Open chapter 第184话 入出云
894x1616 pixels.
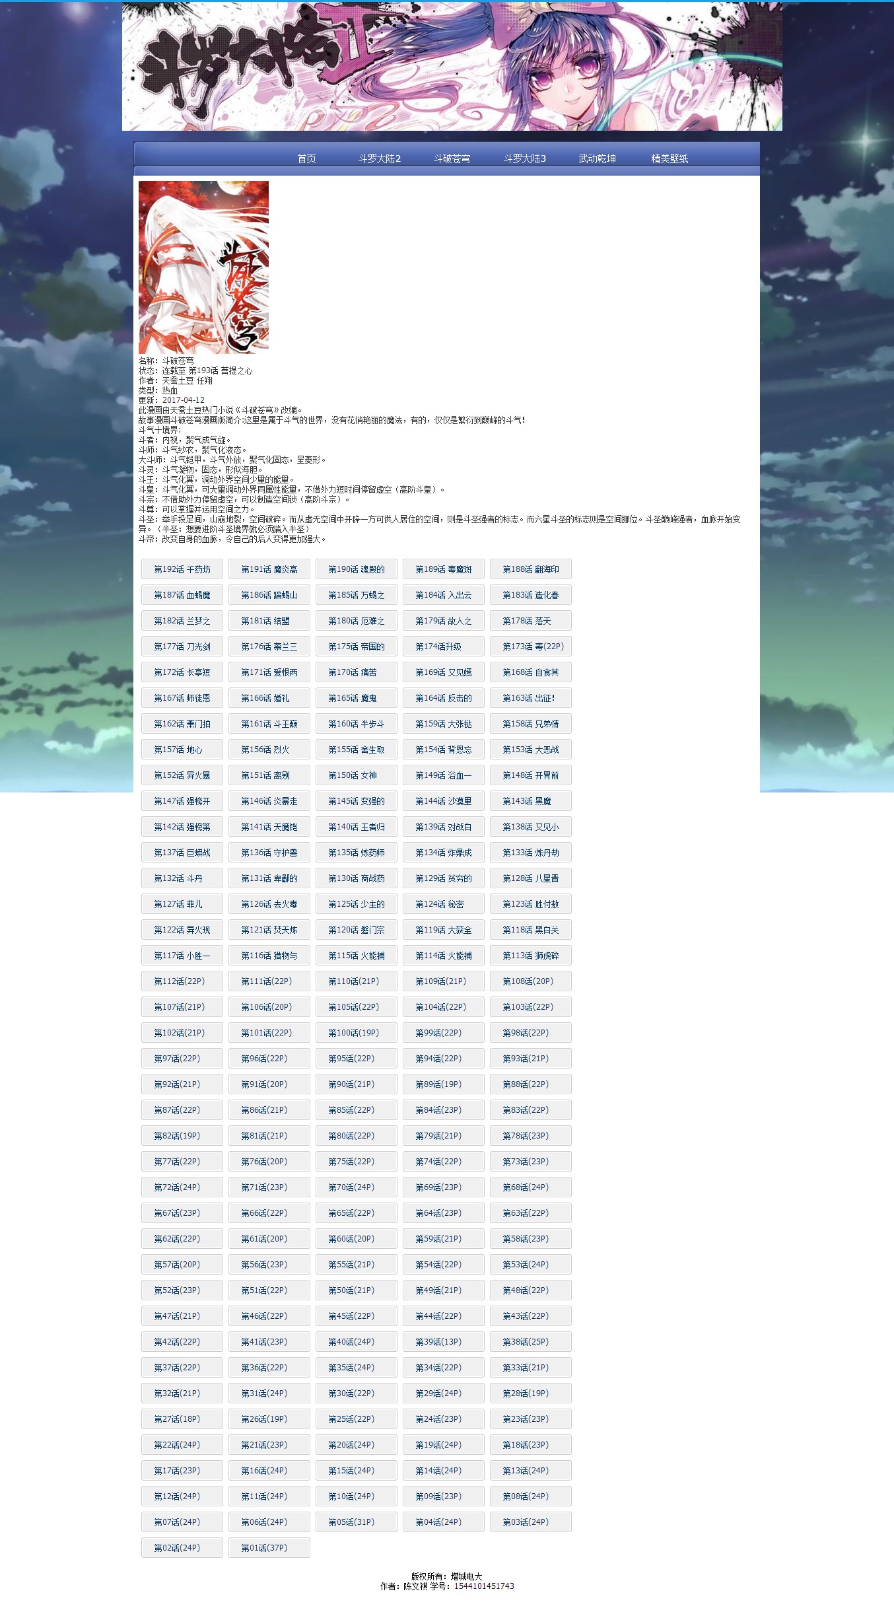444,595
